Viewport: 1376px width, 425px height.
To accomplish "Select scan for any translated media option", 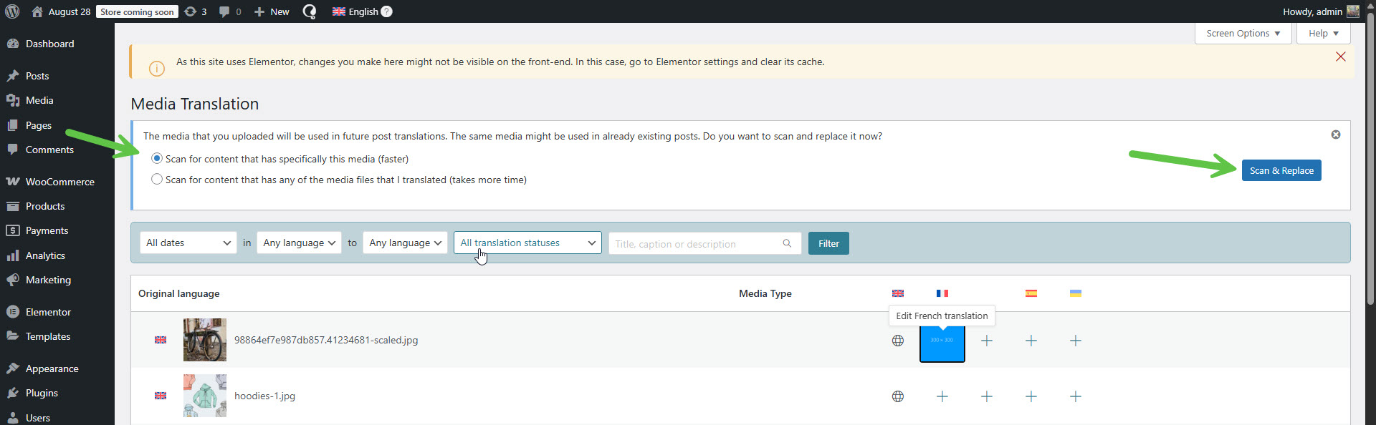I will click(157, 180).
